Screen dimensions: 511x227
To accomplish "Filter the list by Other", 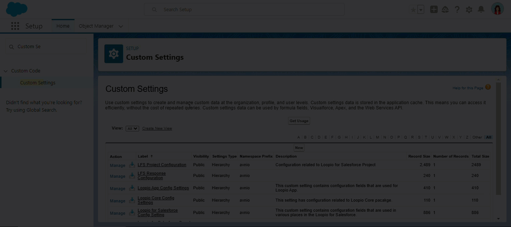I will [477, 137].
